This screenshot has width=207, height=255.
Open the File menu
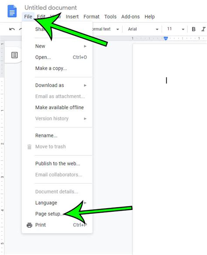pos(28,17)
